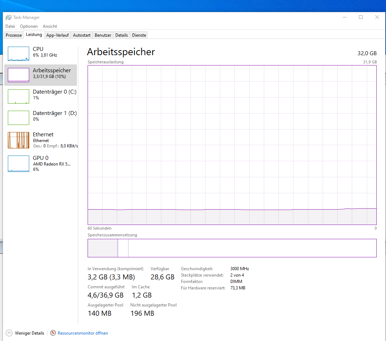This screenshot has width=386, height=341.
Task: Select the Arbeitsspeicher mini graph thumbnail
Action: 19,75
